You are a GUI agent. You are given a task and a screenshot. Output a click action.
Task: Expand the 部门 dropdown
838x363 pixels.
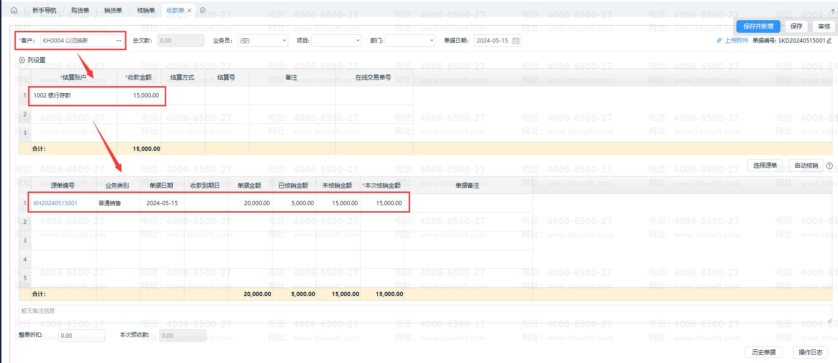point(432,41)
